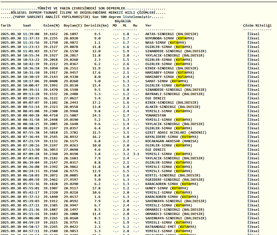
Task: Click the 'Büyüklük' heading
Action: [x=123, y=21]
